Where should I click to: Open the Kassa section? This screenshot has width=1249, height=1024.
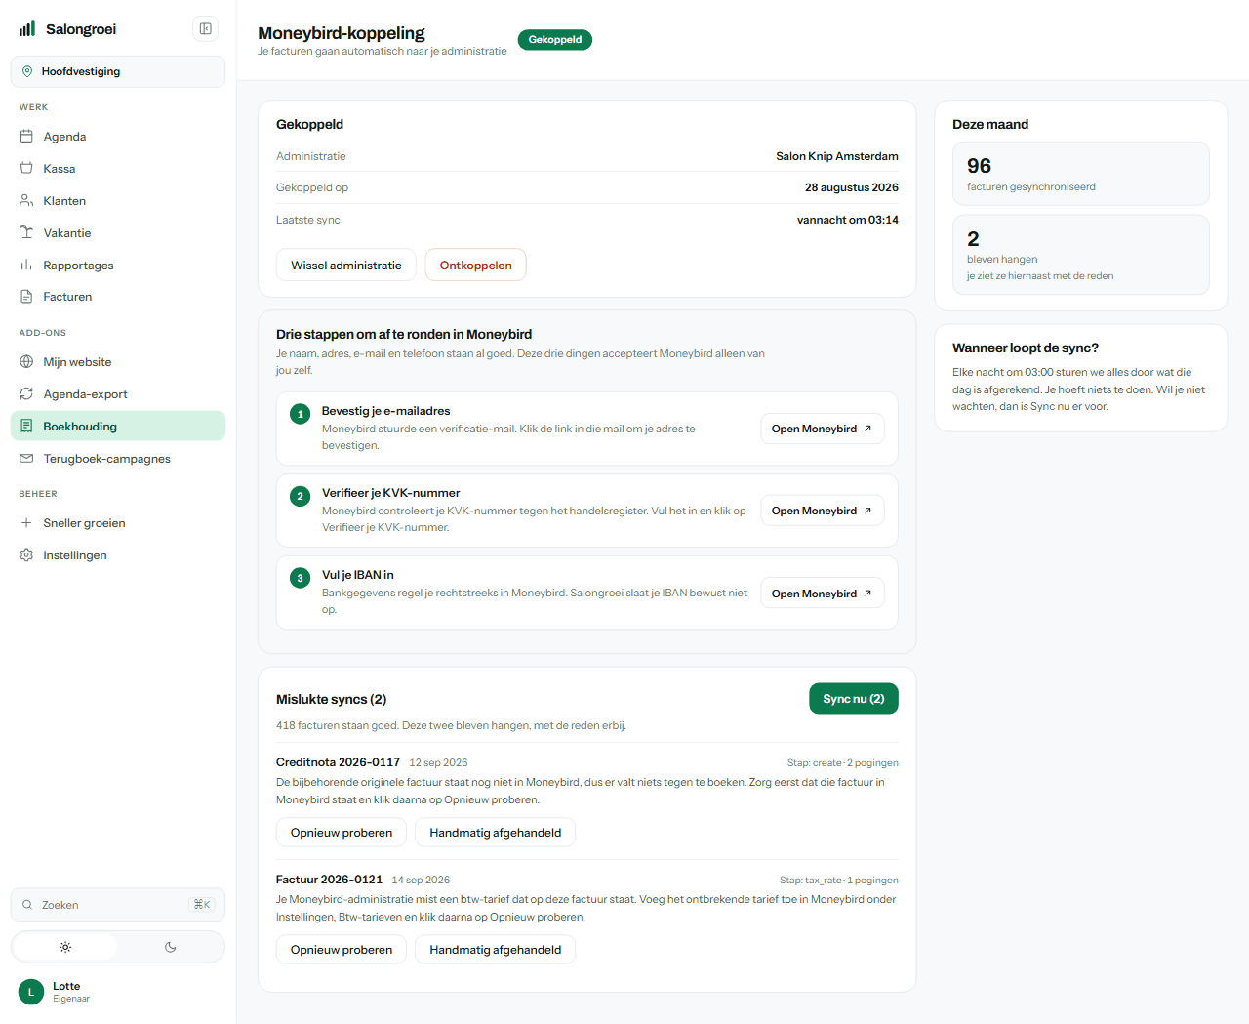118,169
